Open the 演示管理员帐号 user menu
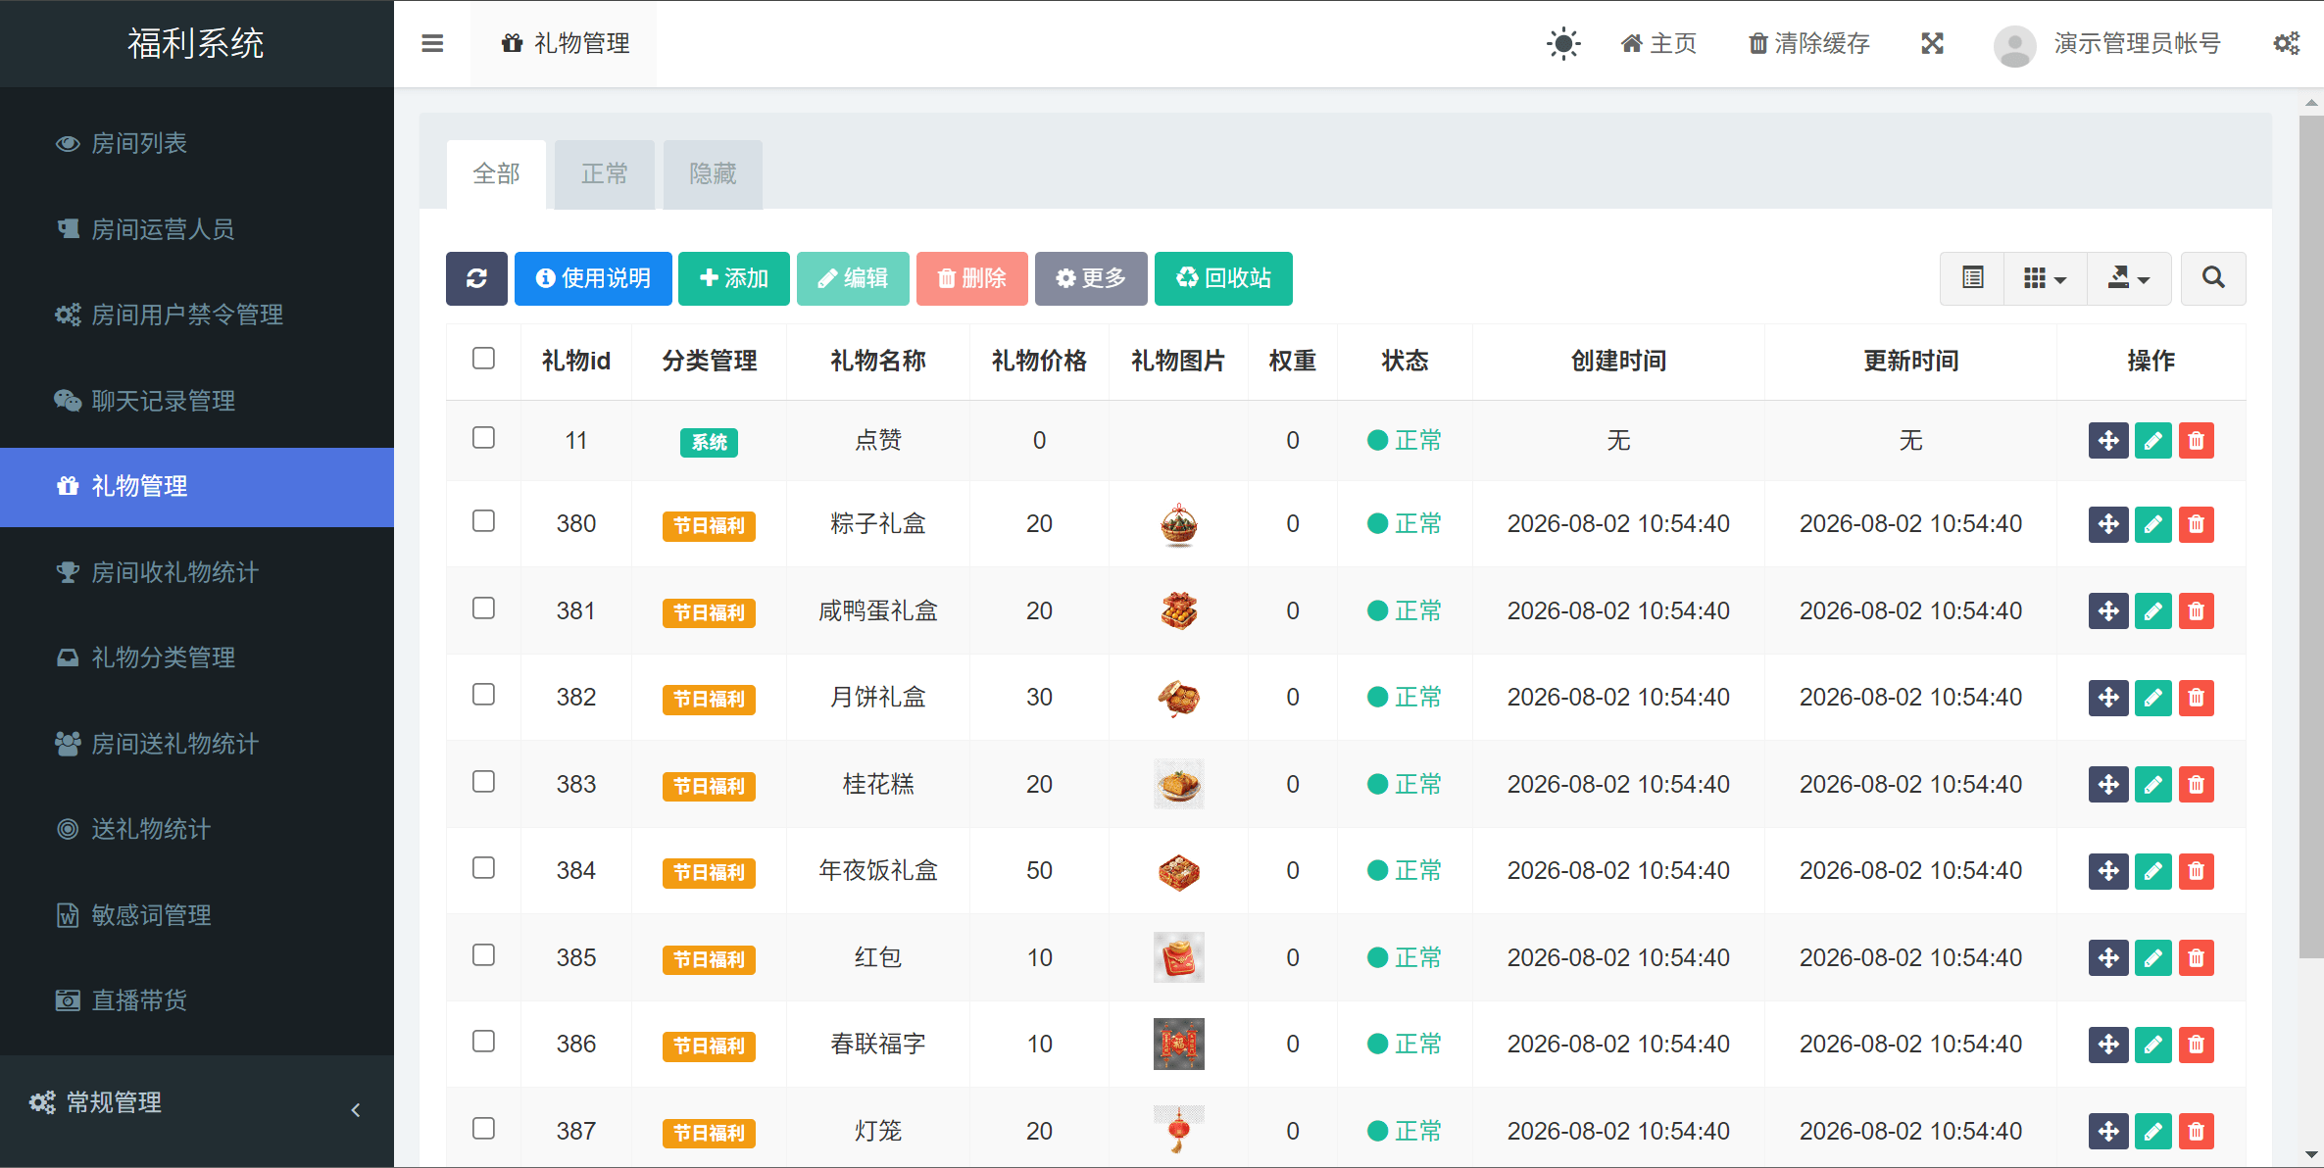The image size is (2324, 1168). 2107,44
